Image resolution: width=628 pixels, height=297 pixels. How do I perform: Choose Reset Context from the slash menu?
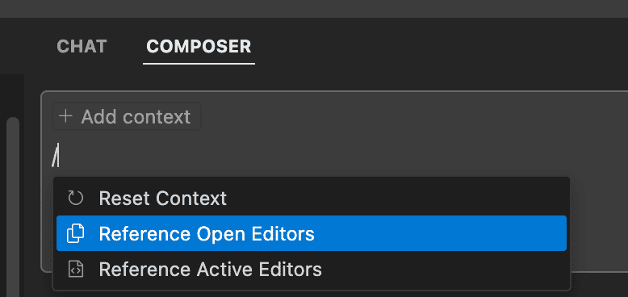pyautogui.click(x=312, y=198)
